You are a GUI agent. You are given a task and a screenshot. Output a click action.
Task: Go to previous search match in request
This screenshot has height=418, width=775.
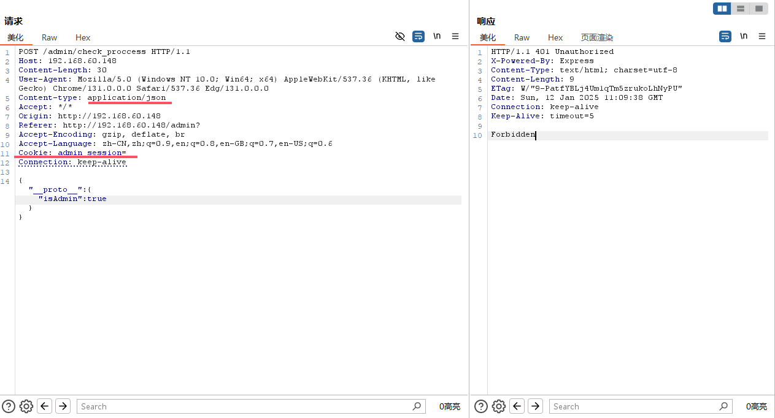coord(44,406)
